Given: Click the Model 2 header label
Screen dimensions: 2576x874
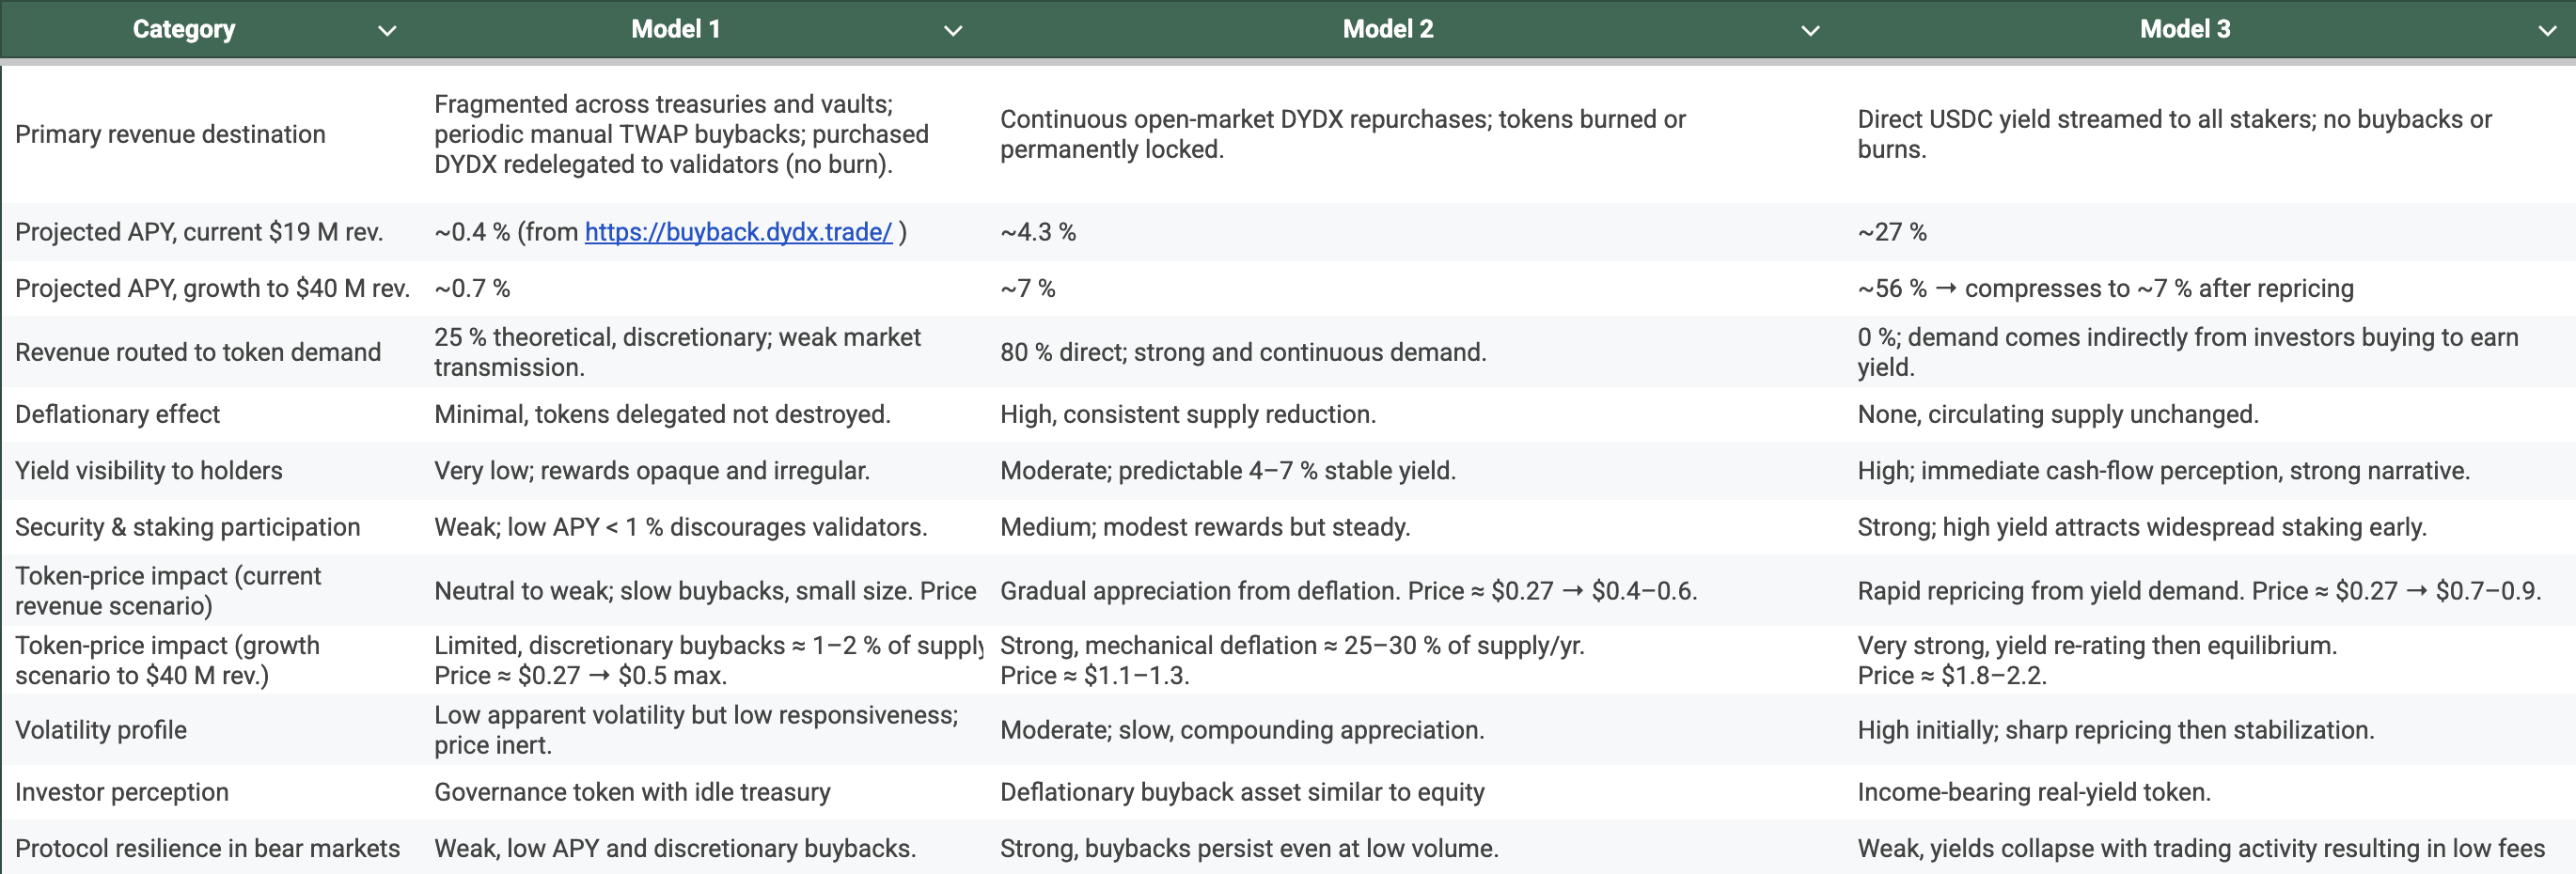Looking at the screenshot, I should point(1387,29).
